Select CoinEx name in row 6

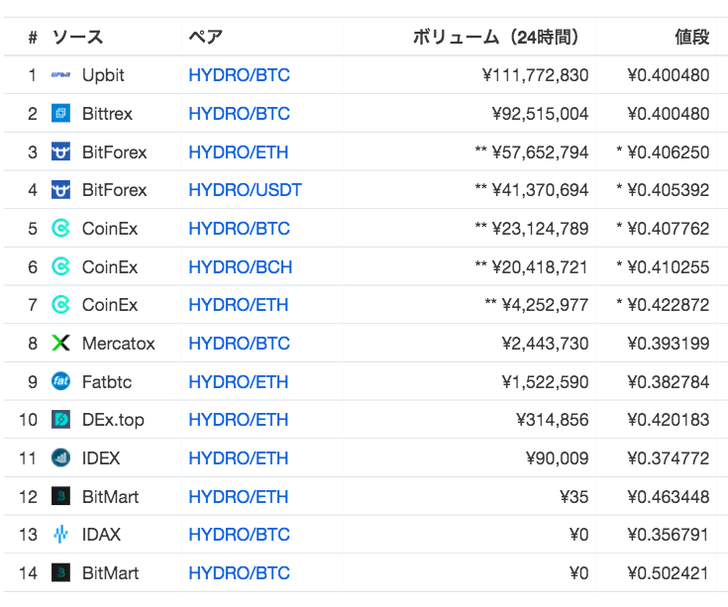click(x=110, y=266)
